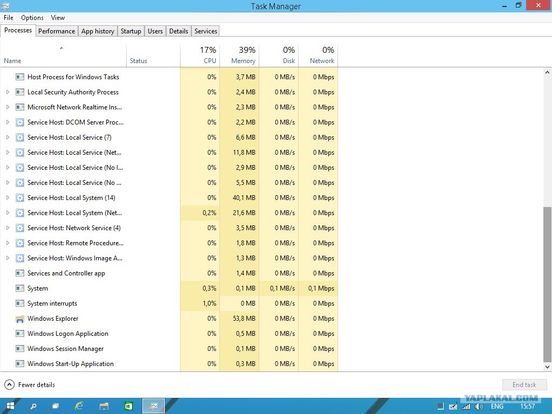Click the Service Host: Windows Image A... gear icon
This screenshot has width=552, height=414.
point(20,258)
